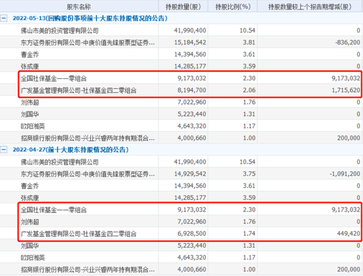Open the 2022-04-27 前十大股东 announcement title
Viewport: 363px width, 276px height.
[71, 150]
